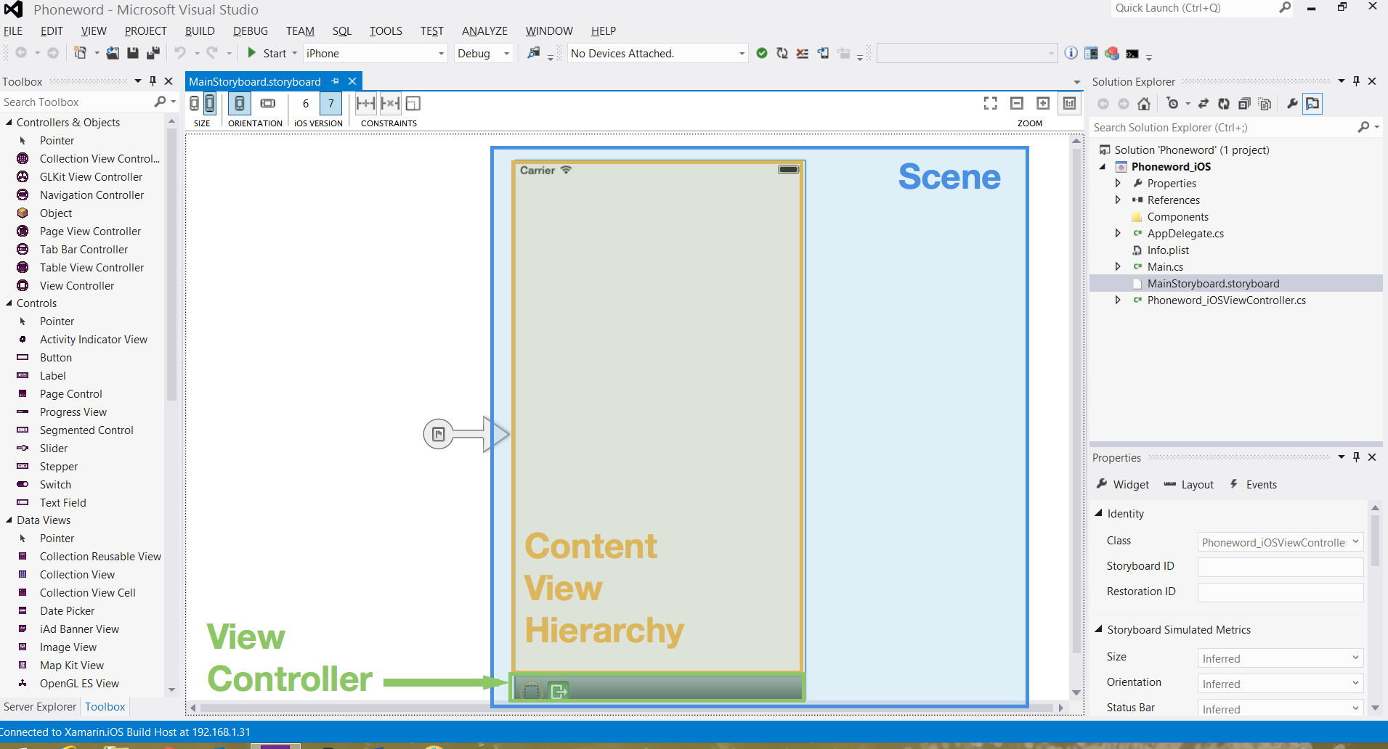Switch to the Server Explorer tab
This screenshot has height=749, width=1388.
tap(40, 706)
